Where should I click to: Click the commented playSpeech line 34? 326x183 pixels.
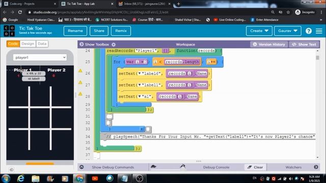[x=208, y=137]
